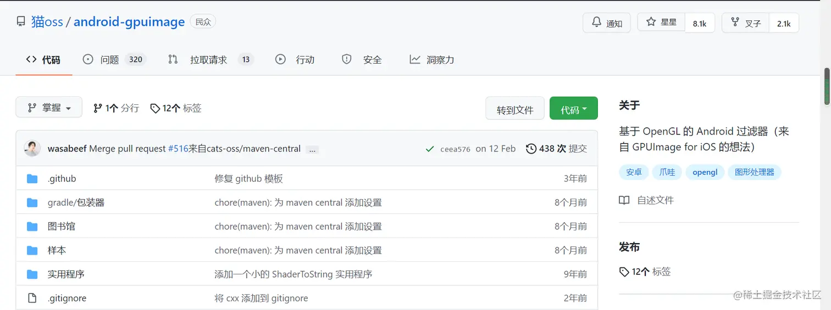The width and height of the screenshot is (831, 310).
Task: Open the 发布 heading link
Action: point(629,247)
